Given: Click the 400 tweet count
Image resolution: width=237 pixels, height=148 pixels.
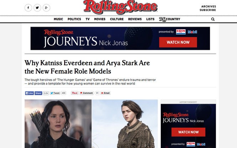Looking at the screenshot, I should coord(63,93).
